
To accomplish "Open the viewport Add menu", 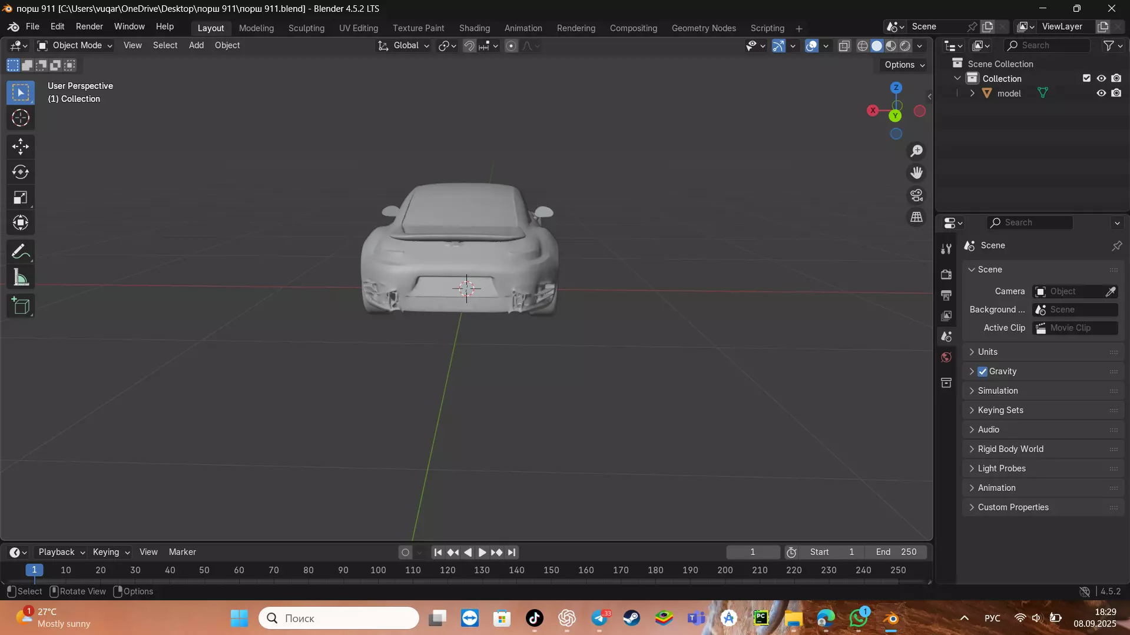I will 196,45.
